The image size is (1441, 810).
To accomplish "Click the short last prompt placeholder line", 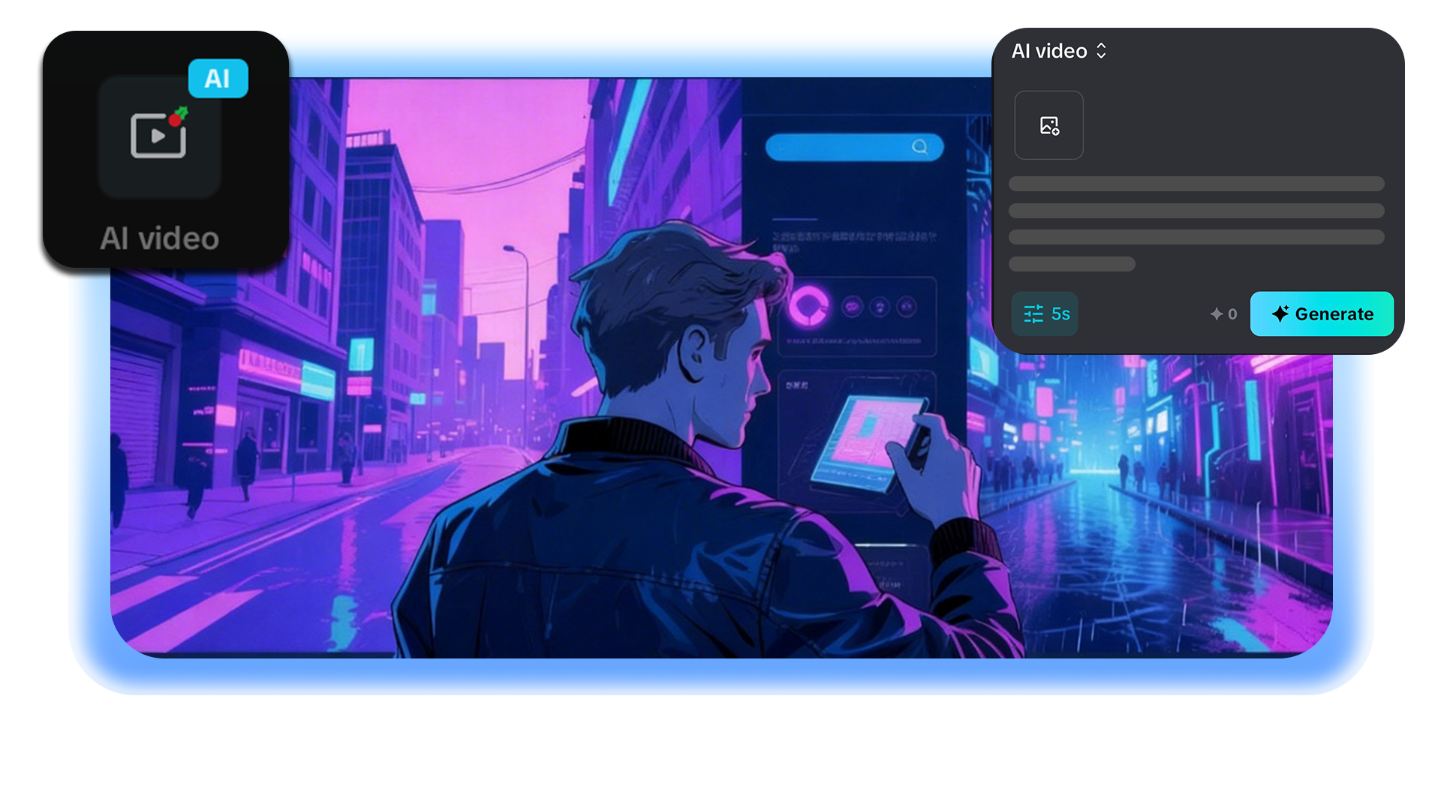I will (1071, 264).
